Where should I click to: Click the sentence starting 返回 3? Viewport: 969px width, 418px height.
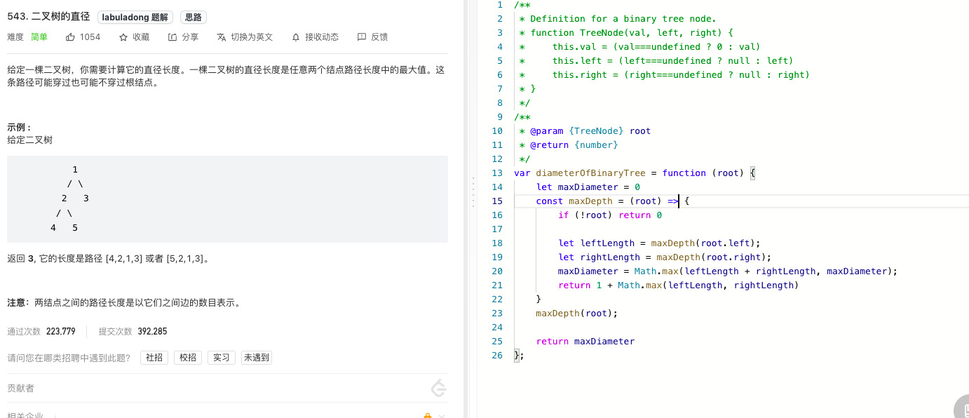(x=109, y=259)
